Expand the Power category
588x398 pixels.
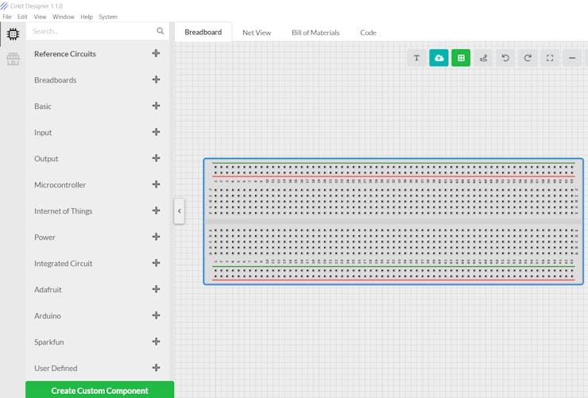(157, 237)
